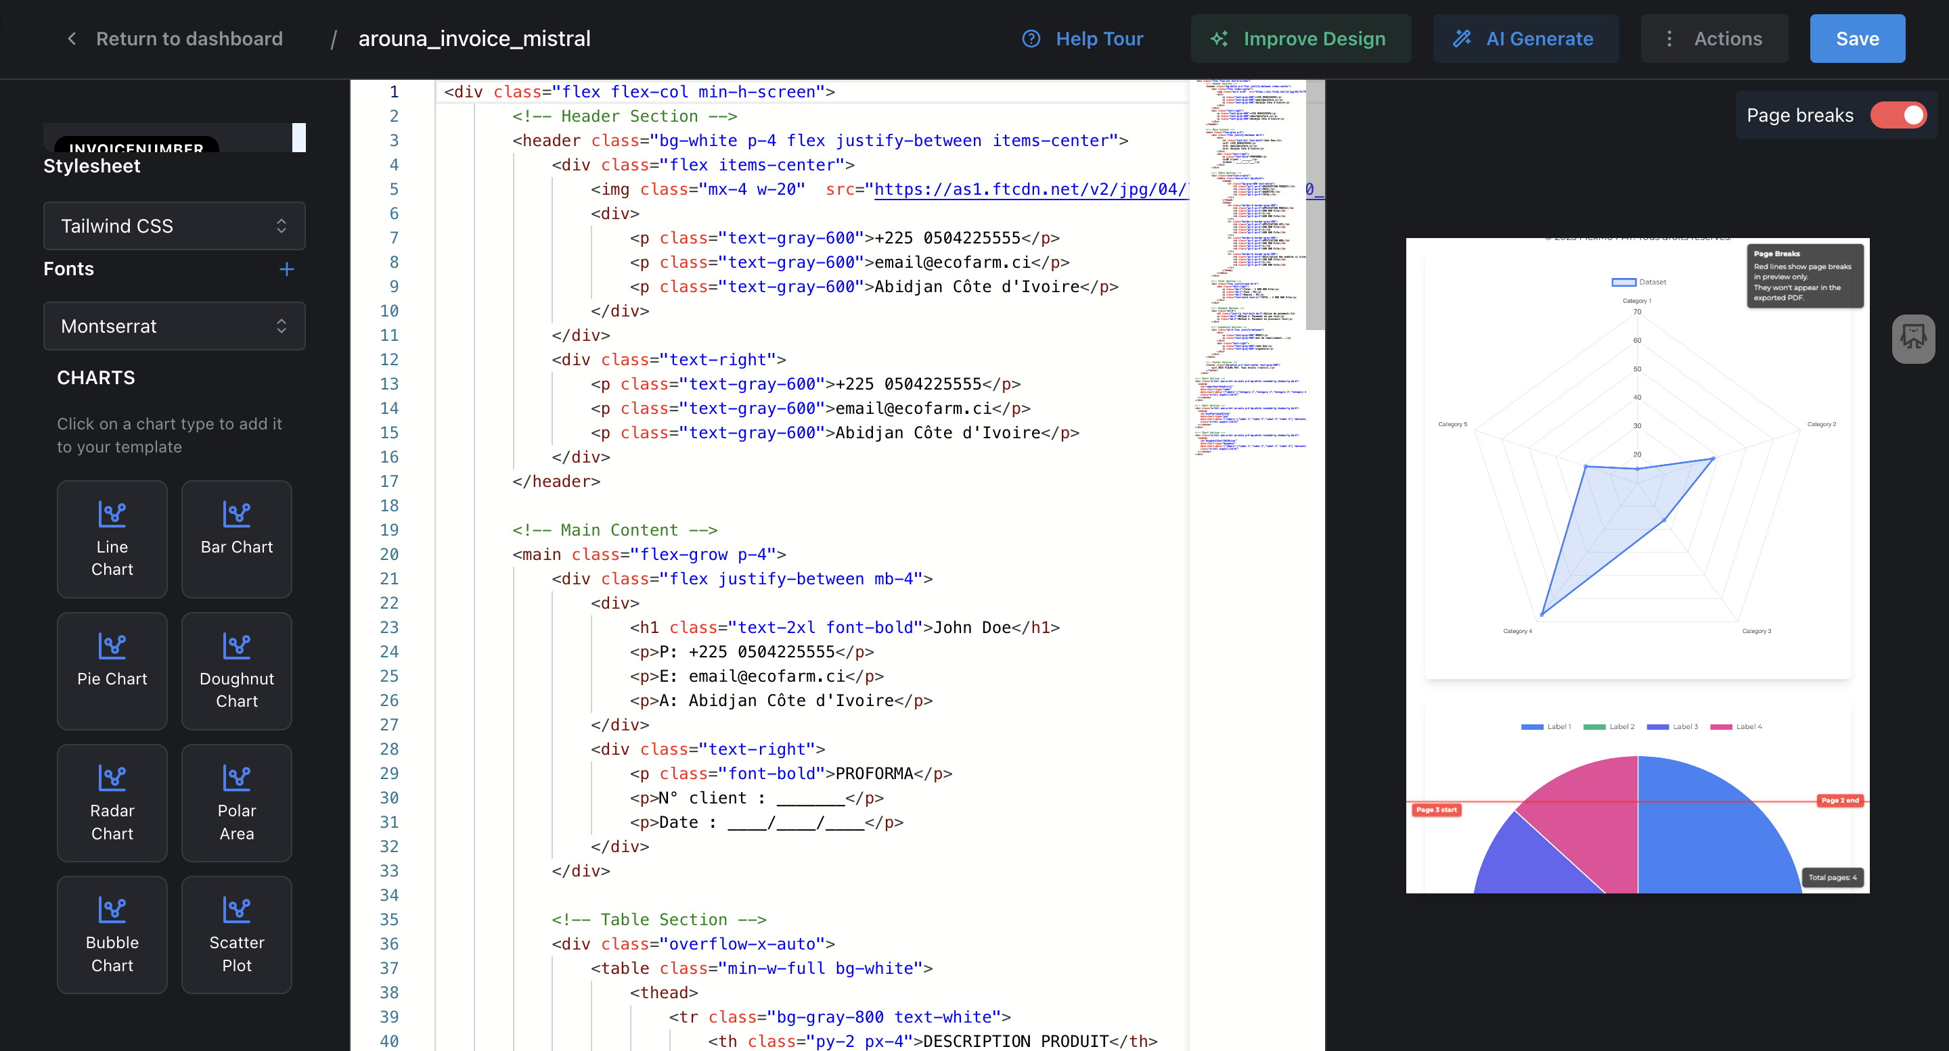This screenshot has width=1949, height=1051.
Task: Click the Header Section comment line
Action: (624, 116)
